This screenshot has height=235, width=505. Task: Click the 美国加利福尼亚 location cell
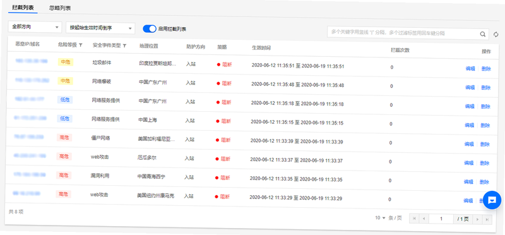(156, 139)
